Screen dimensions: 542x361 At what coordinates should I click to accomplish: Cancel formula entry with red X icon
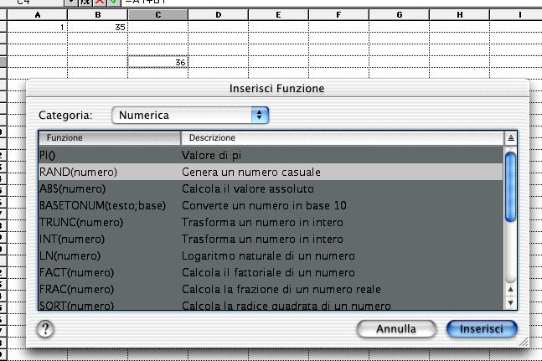[x=99, y=3]
